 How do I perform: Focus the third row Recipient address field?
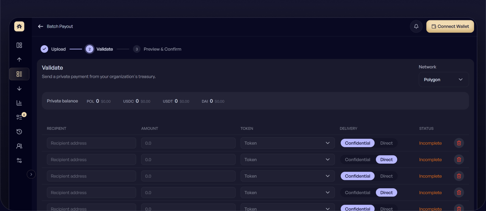[92, 176]
